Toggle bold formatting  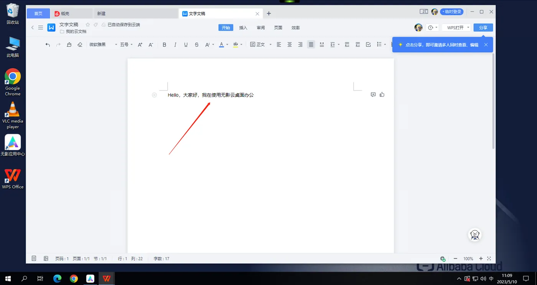click(165, 44)
